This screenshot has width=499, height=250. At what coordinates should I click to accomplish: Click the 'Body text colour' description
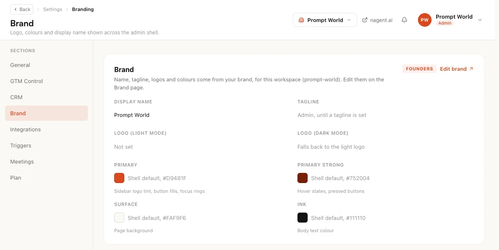click(316, 231)
